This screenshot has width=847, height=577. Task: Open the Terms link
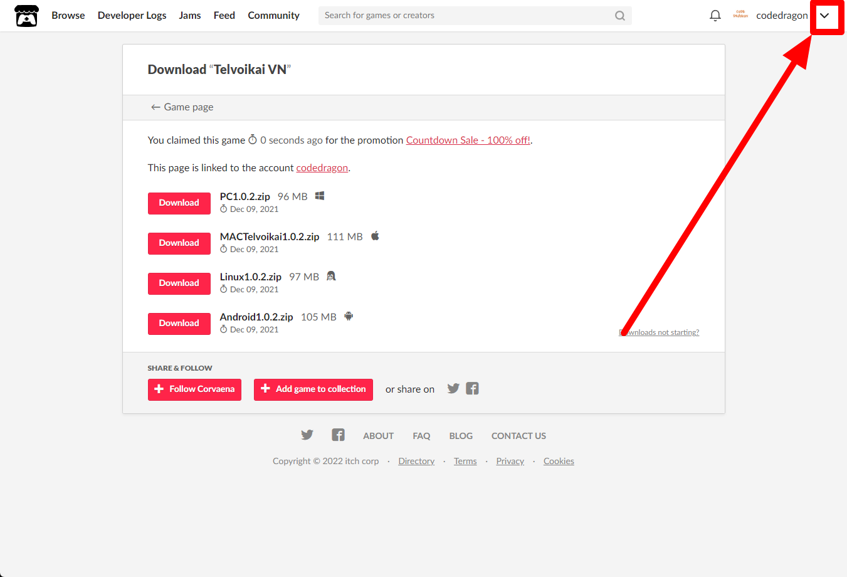click(x=465, y=462)
